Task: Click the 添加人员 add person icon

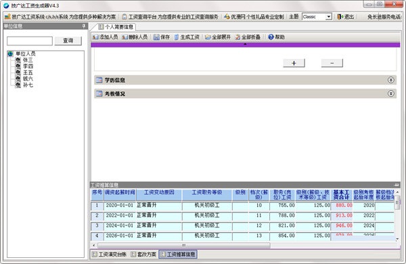Action: pos(95,37)
